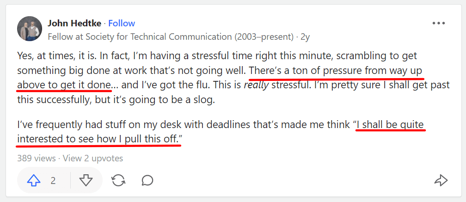View the 2 upvotes list
466x202 pixels.
pos(93,158)
